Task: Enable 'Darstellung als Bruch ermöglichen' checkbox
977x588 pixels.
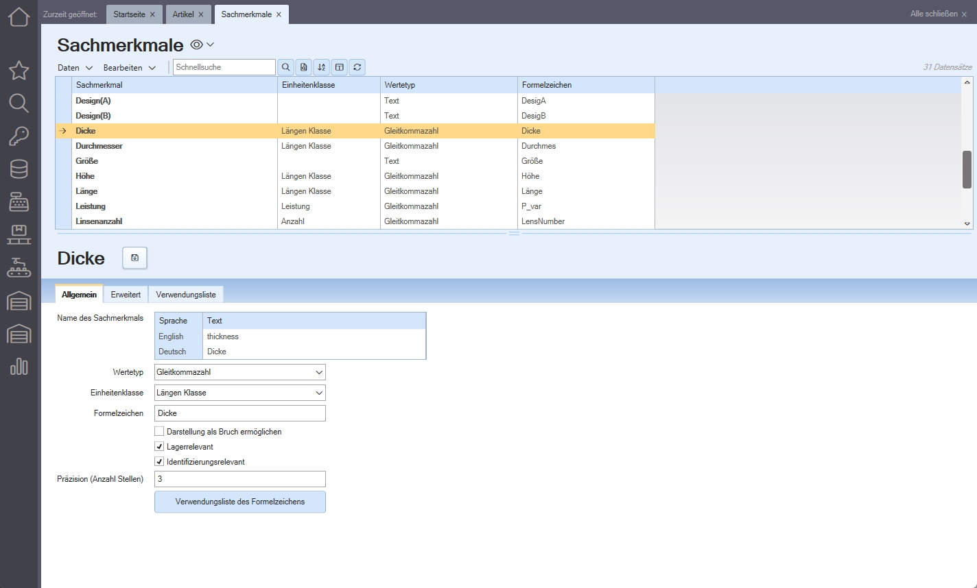Action: [x=159, y=432]
